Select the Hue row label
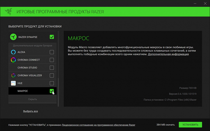The width and height of the screenshot is (210, 131). tap(20, 83)
